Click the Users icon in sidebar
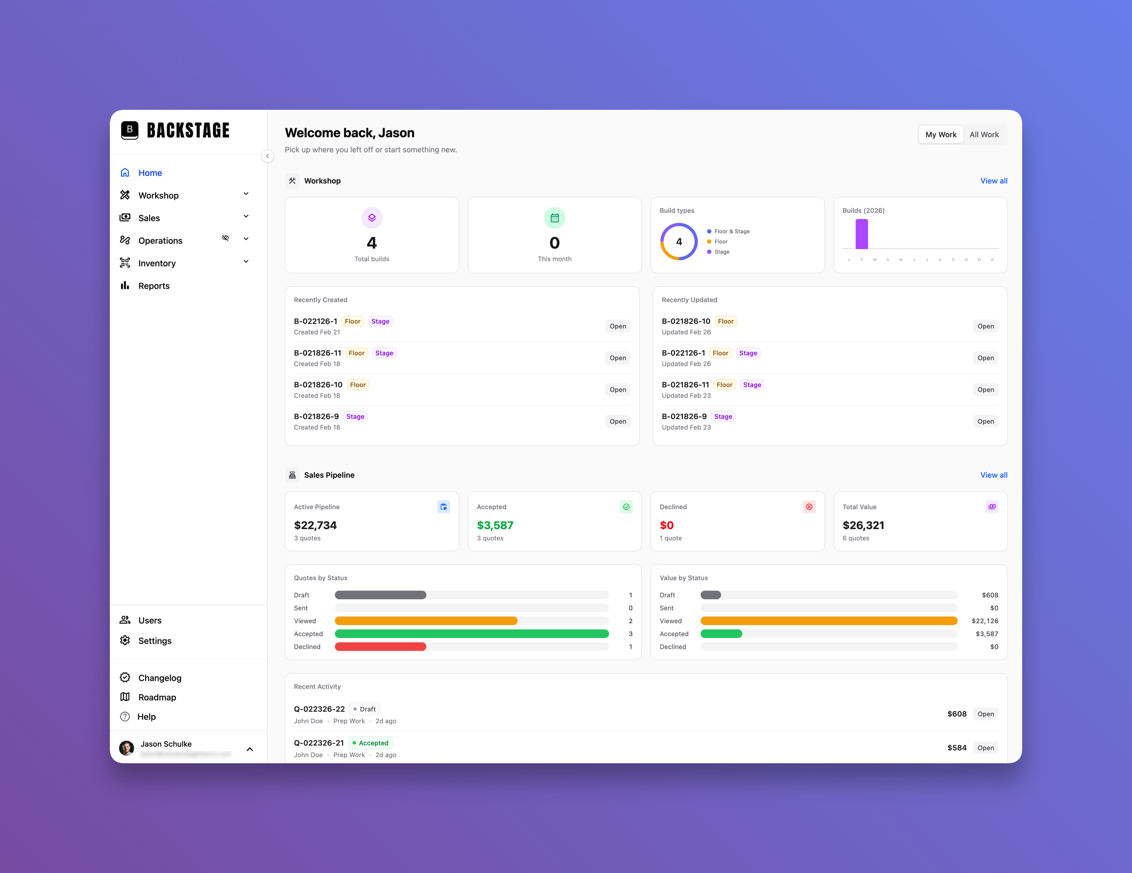 coord(125,620)
